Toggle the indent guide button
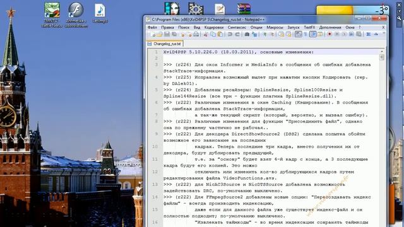Screen dimensions: 404x227 [313, 34]
